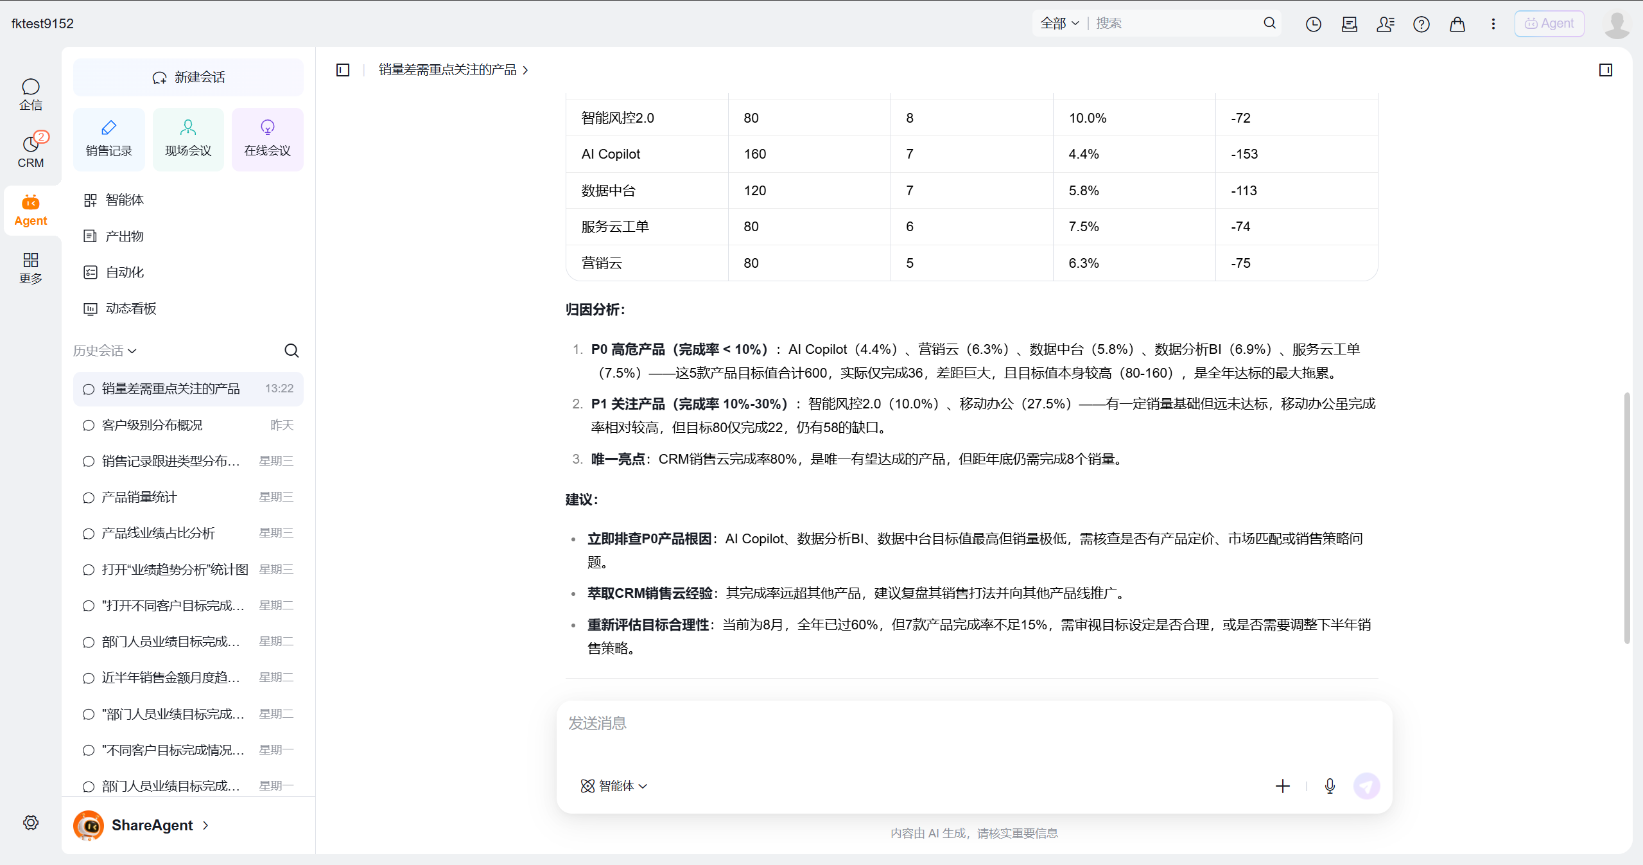1643x865 pixels.
Task: Click the top 搜索 search input field
Action: click(1176, 23)
